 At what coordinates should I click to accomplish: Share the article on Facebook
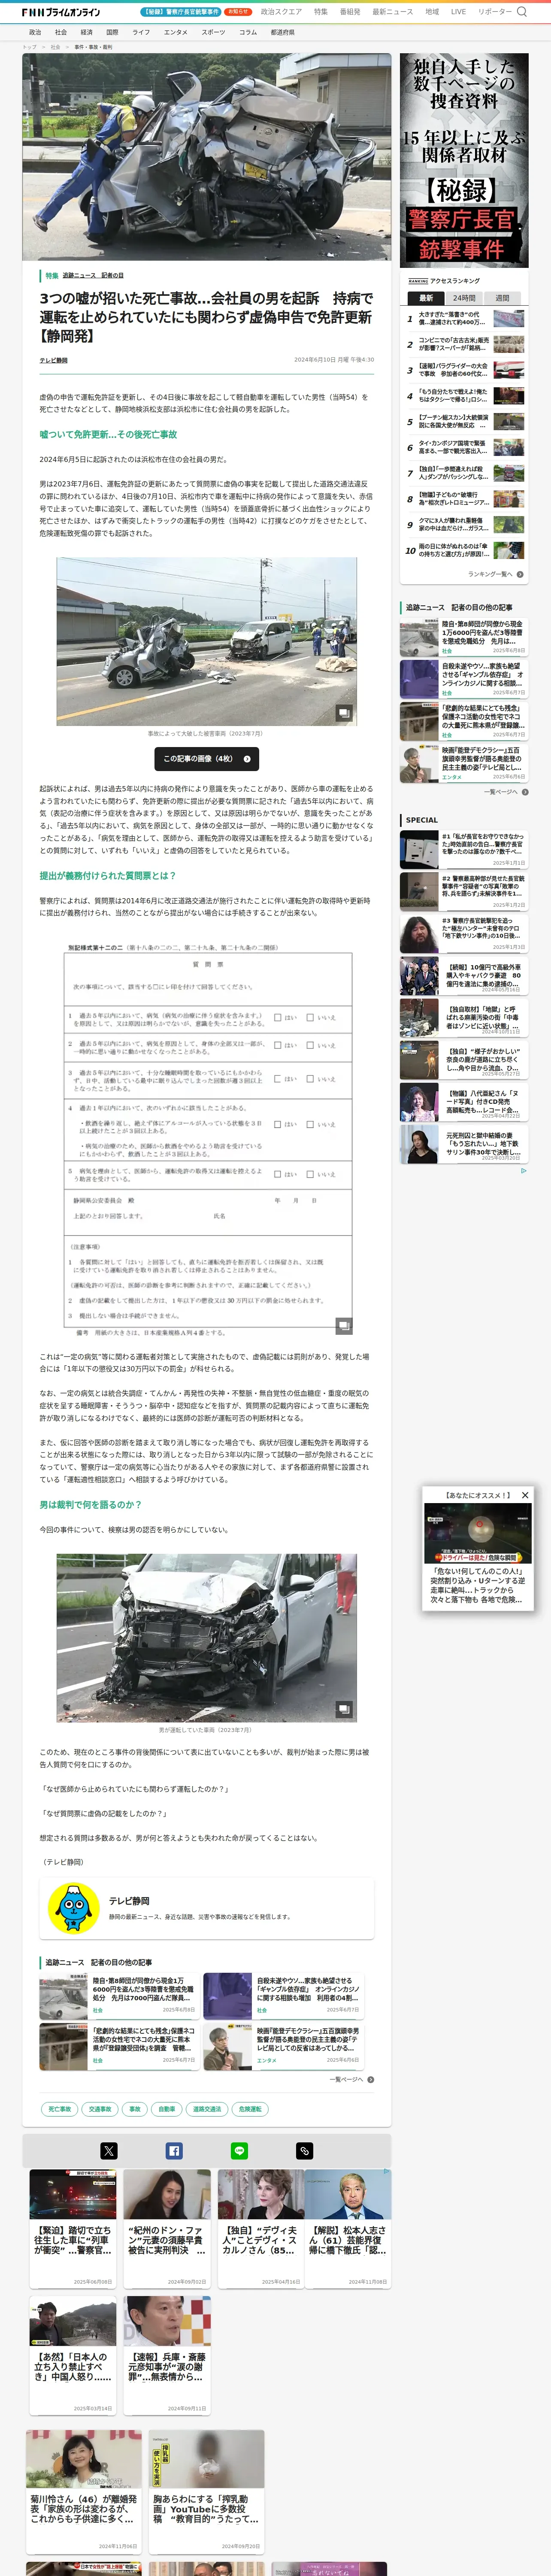(174, 2150)
